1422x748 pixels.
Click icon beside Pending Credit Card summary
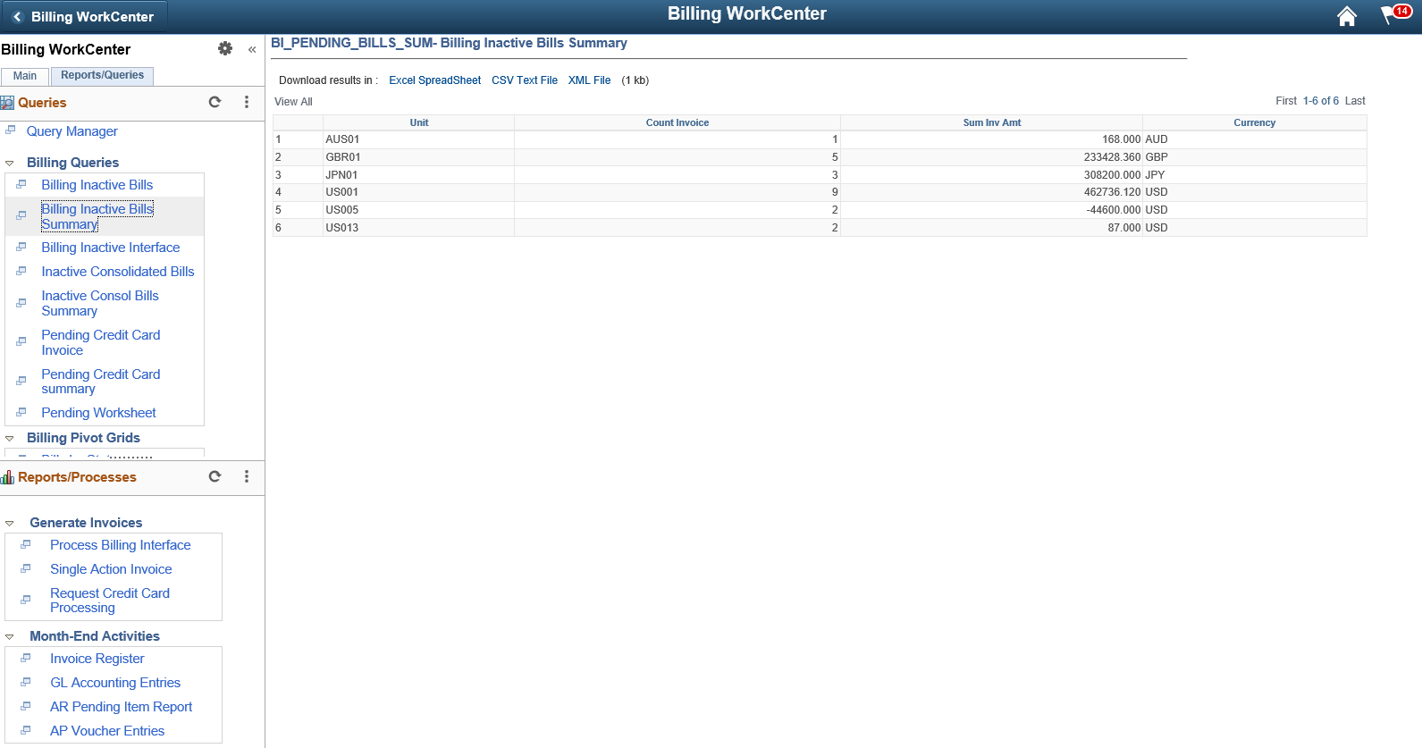(x=21, y=381)
